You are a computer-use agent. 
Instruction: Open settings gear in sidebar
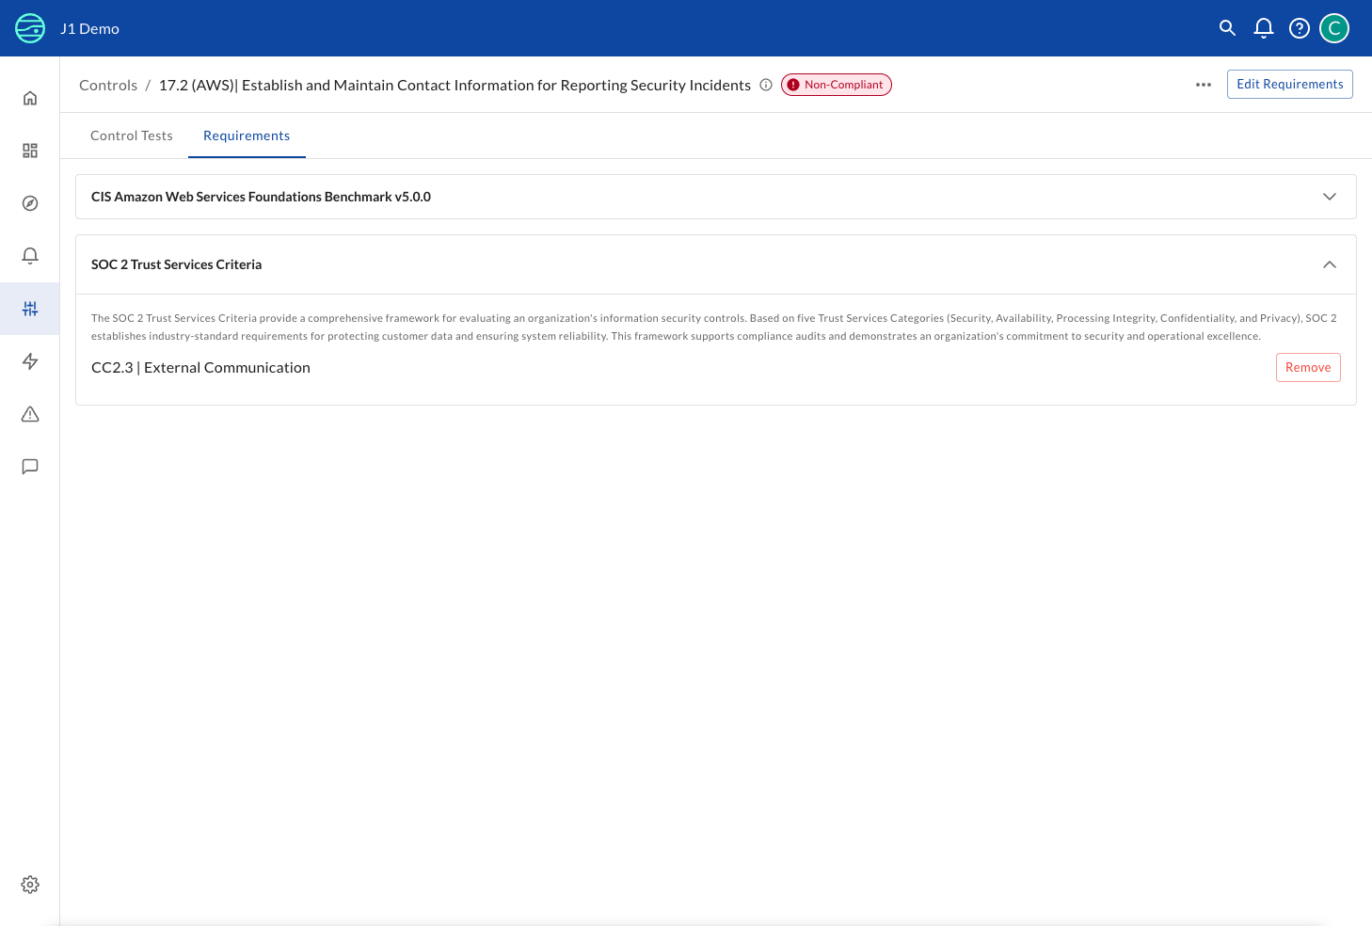point(30,885)
